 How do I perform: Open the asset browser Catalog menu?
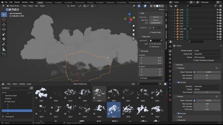tap(22, 84)
